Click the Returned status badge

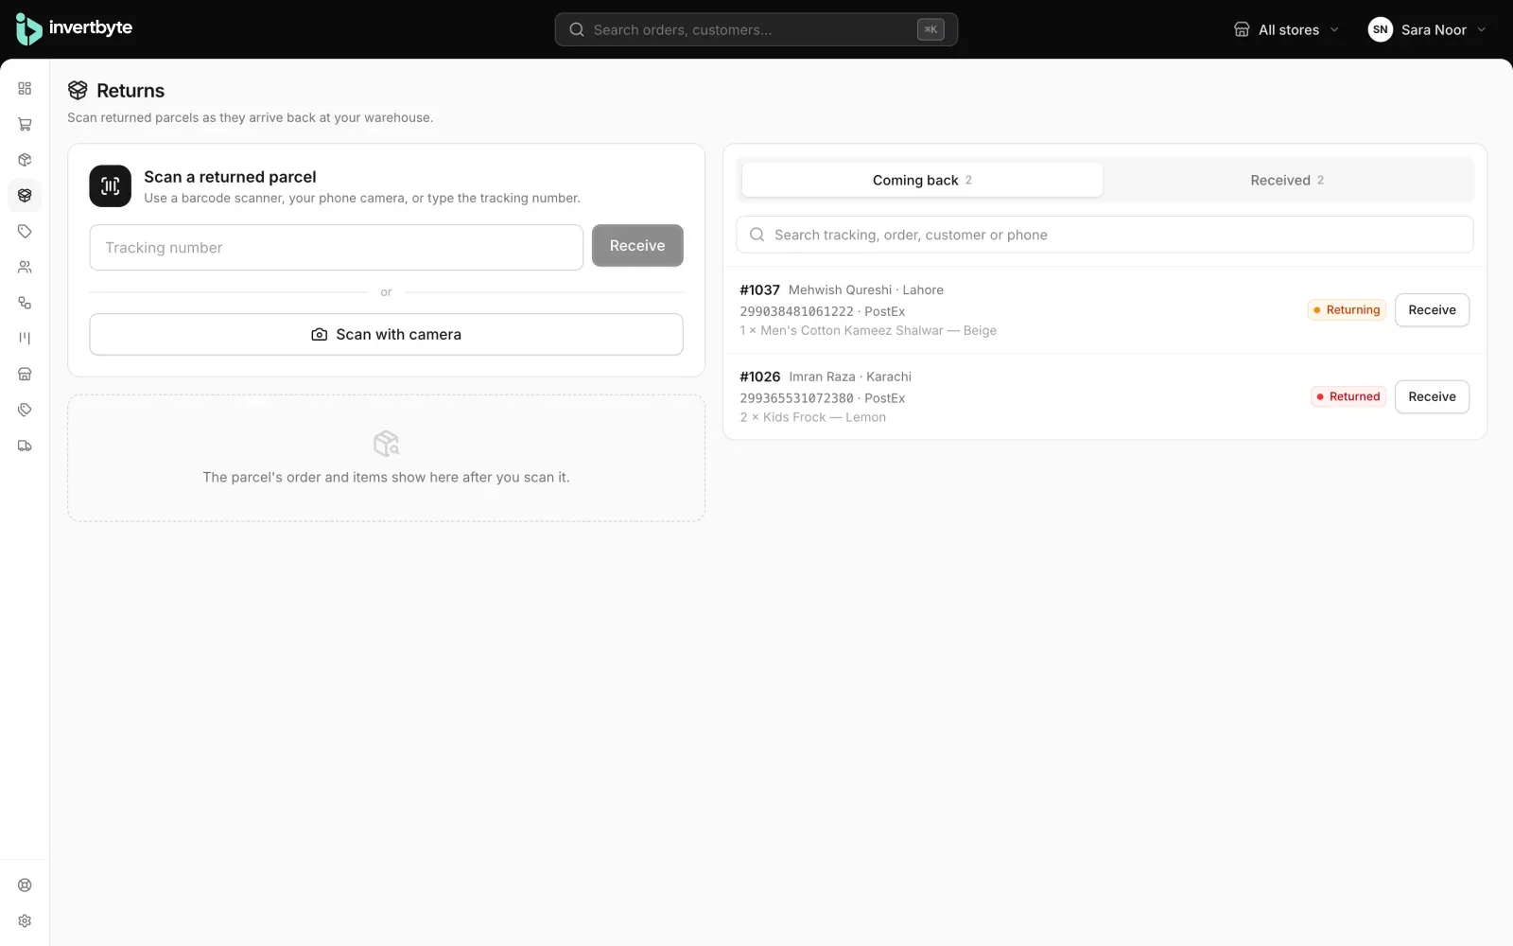tap(1348, 396)
